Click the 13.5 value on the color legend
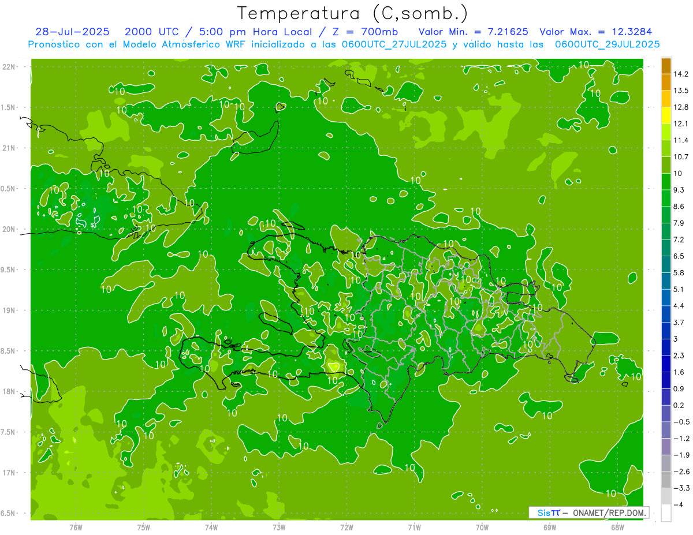 pos(681,91)
